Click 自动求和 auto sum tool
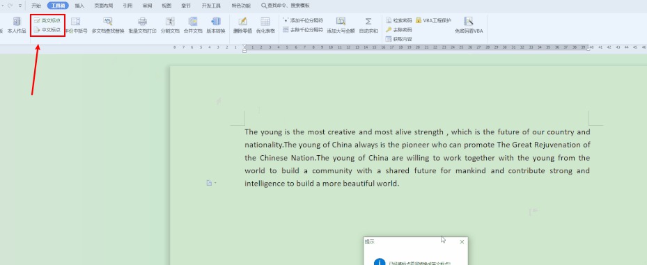647x265 pixels. 368,25
